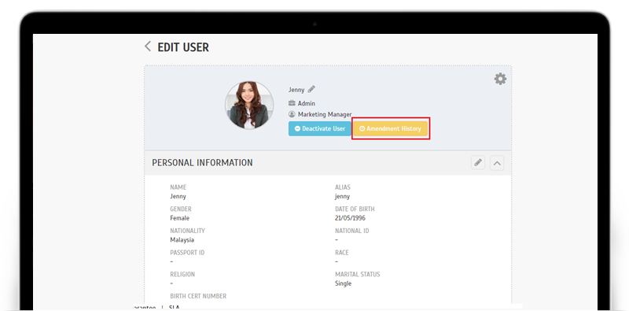Click the birth date 21/05/1996
This screenshot has width=629, height=311.
350,218
